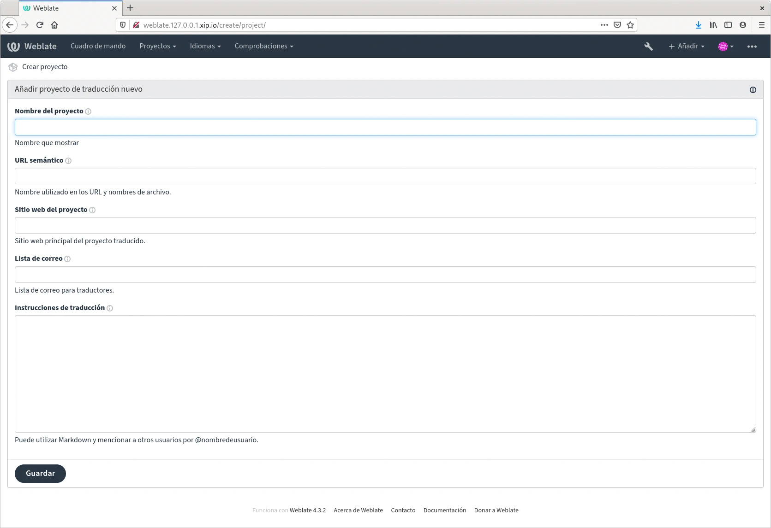Click help icon beside Lista de correo
The width and height of the screenshot is (771, 528).
67,259
